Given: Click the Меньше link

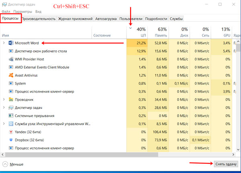Looking at the screenshot, I should [x=16, y=165].
